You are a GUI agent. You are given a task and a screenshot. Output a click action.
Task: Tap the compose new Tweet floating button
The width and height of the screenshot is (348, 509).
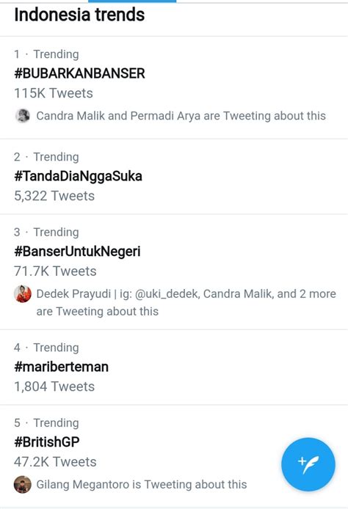(308, 464)
